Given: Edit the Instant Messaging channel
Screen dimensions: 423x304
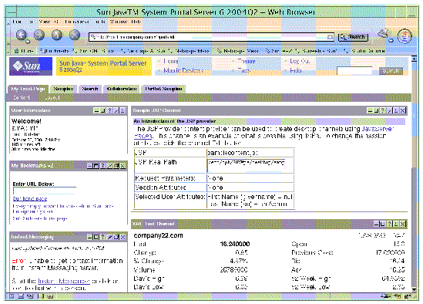Looking at the screenshot, I should (x=109, y=237).
